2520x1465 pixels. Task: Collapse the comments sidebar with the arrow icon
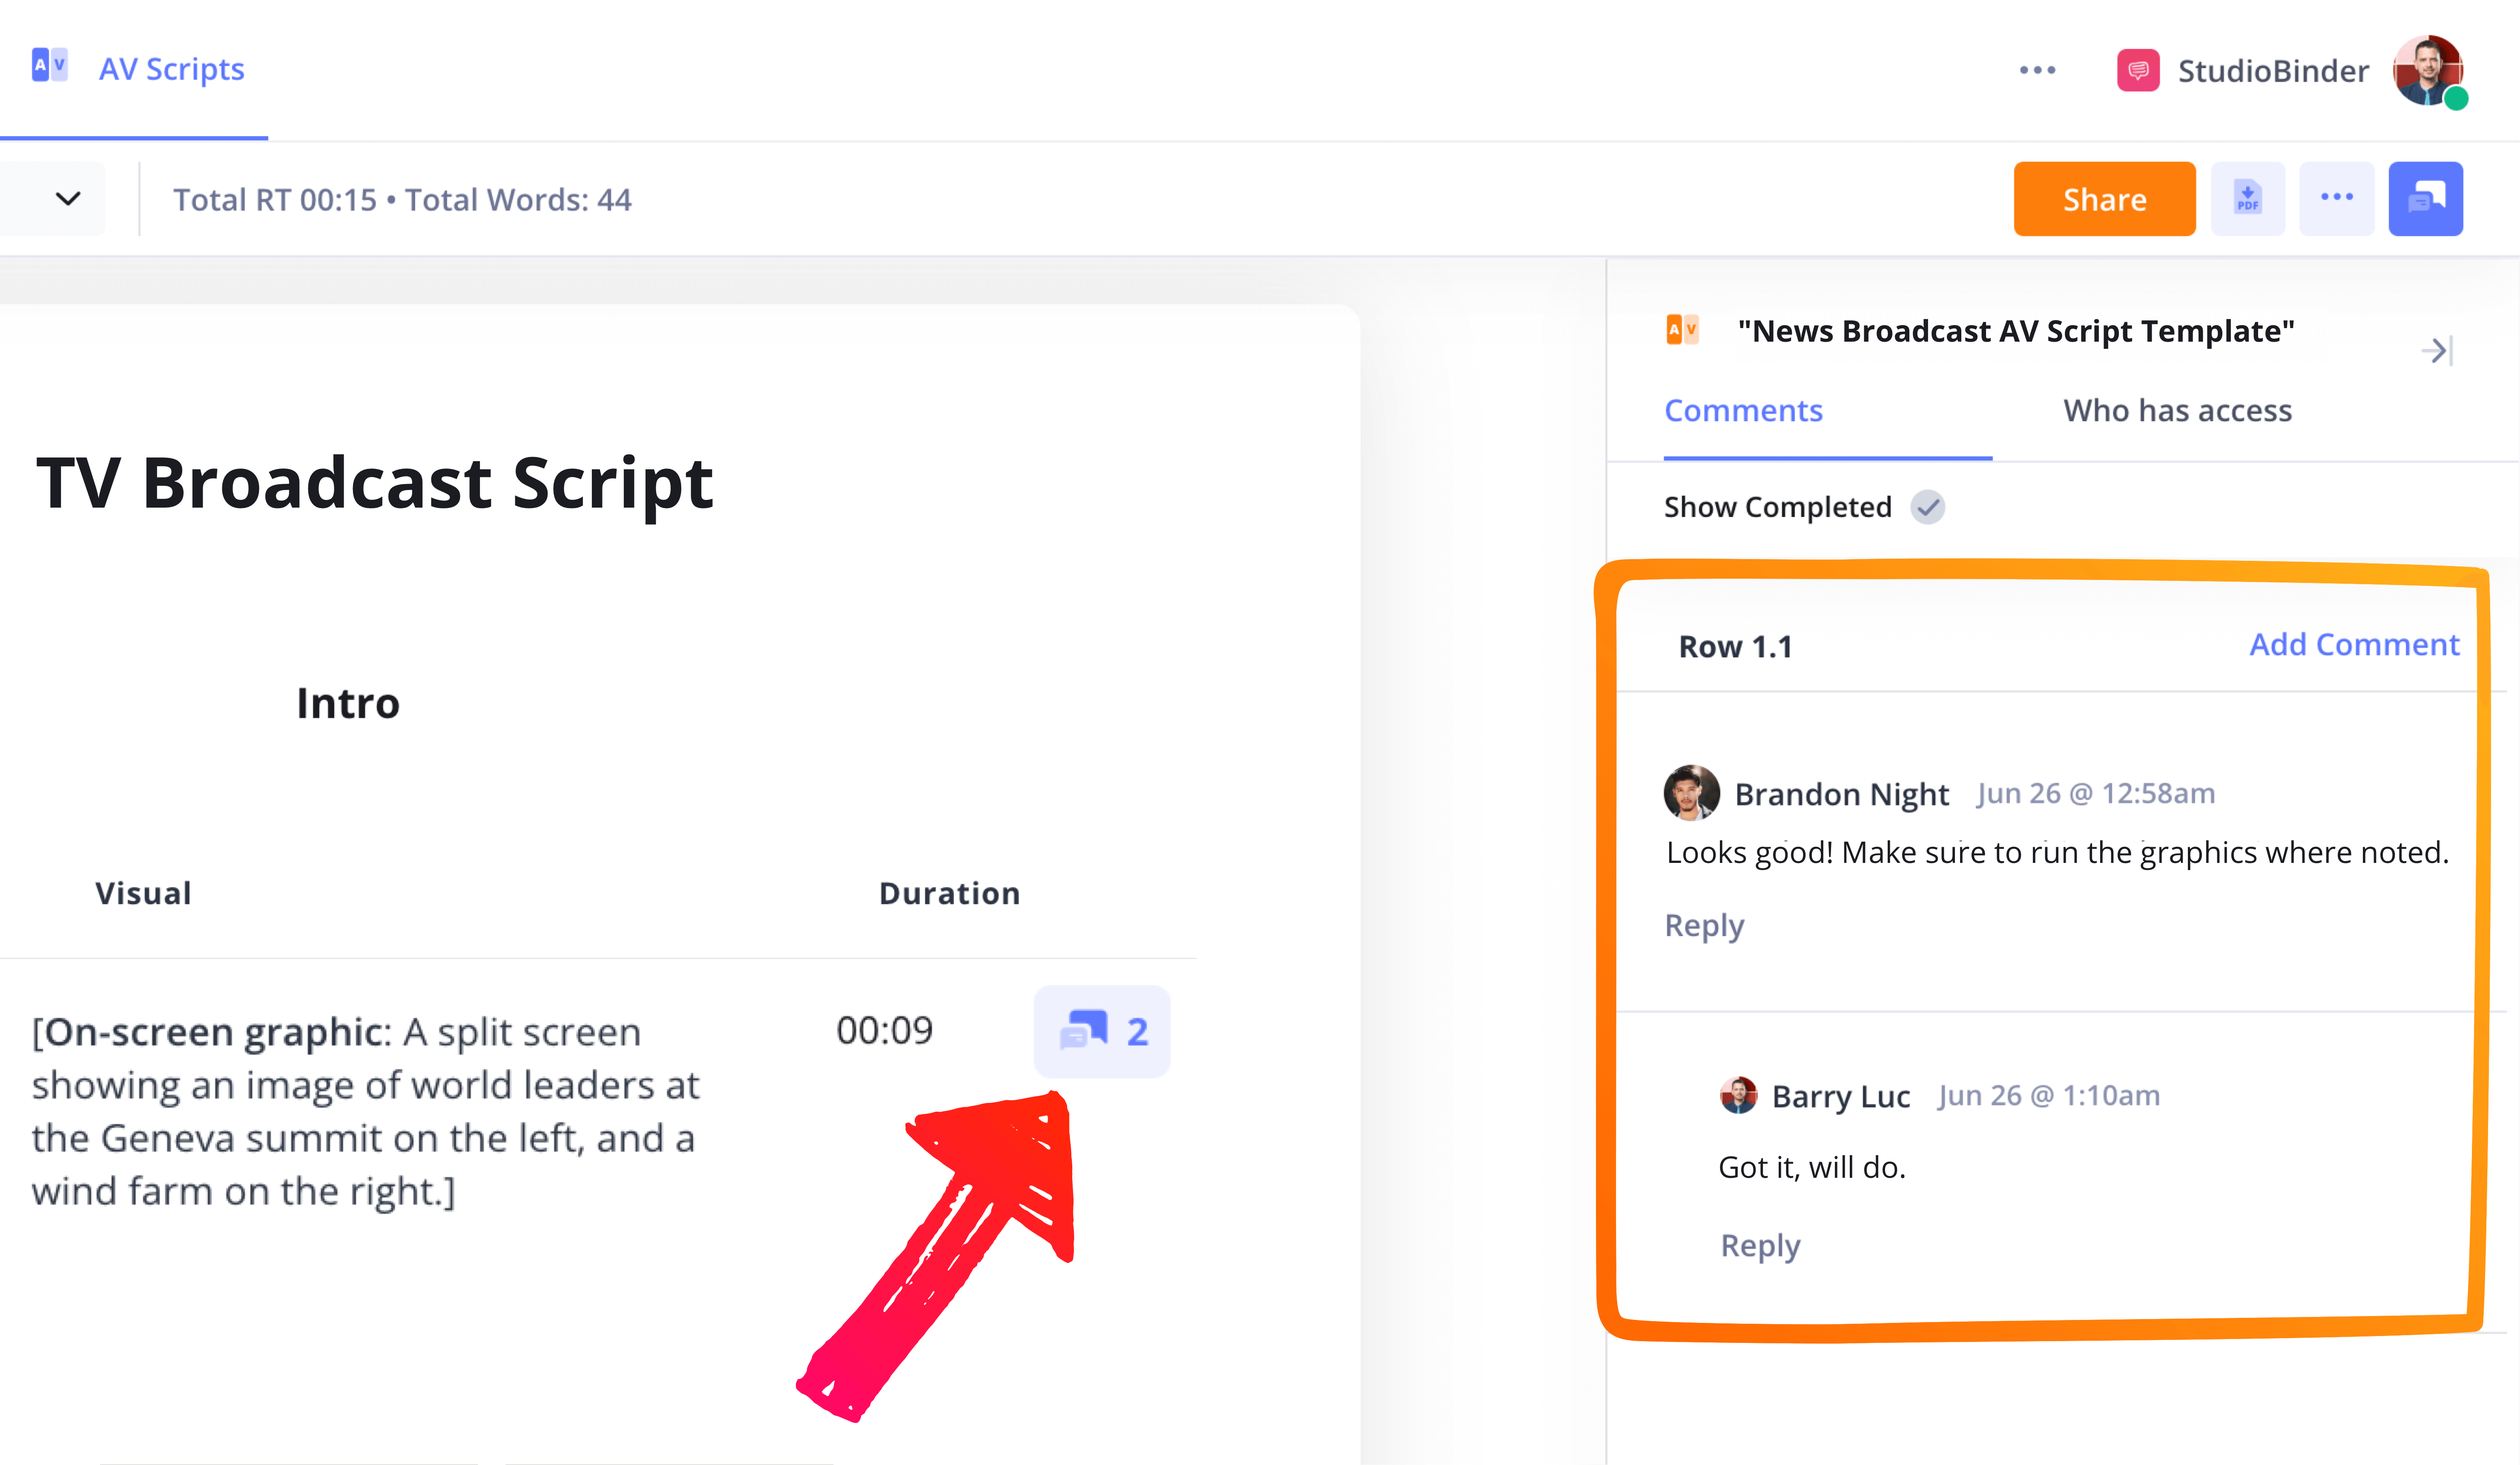[2437, 351]
